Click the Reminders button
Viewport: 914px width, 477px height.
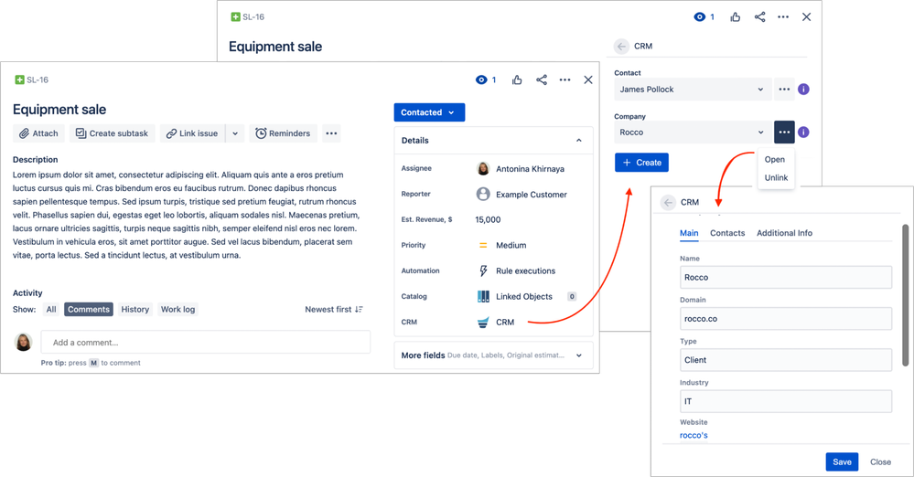tap(284, 133)
